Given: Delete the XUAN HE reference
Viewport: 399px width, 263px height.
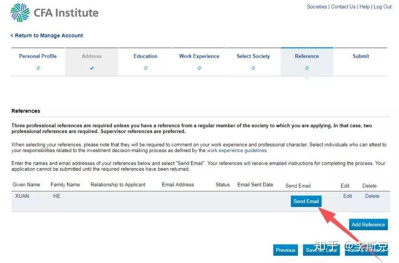Looking at the screenshot, I should [372, 196].
